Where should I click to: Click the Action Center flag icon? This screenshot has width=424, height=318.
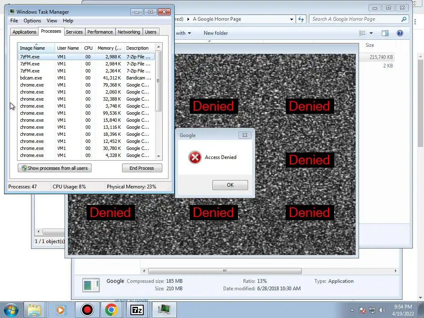tap(362, 310)
